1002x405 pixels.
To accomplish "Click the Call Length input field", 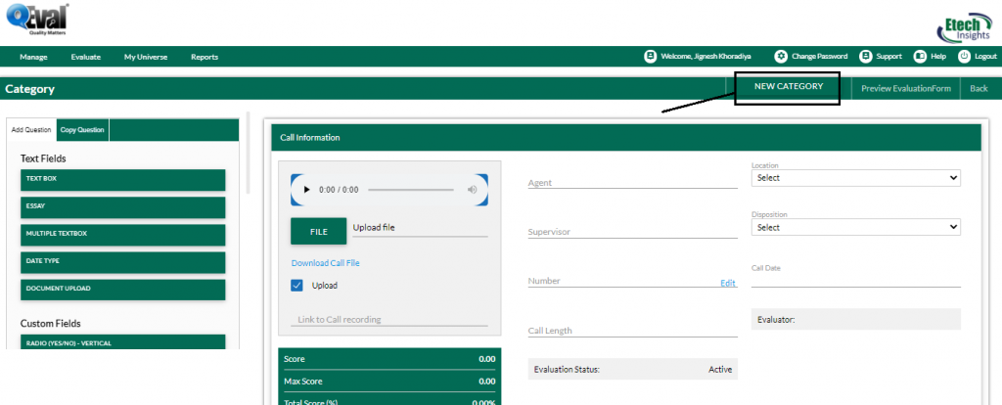I will tap(633, 331).
